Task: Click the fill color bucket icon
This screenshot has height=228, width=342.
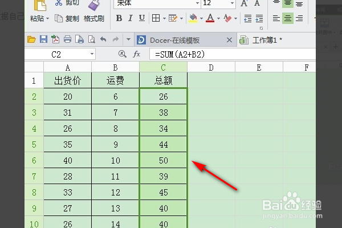Action: 193,18
